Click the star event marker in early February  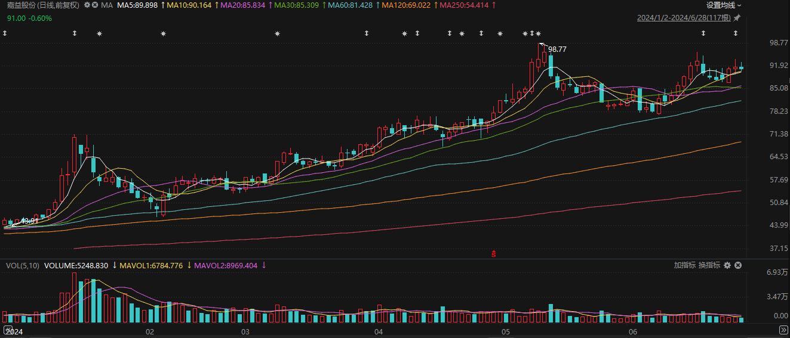(x=163, y=33)
